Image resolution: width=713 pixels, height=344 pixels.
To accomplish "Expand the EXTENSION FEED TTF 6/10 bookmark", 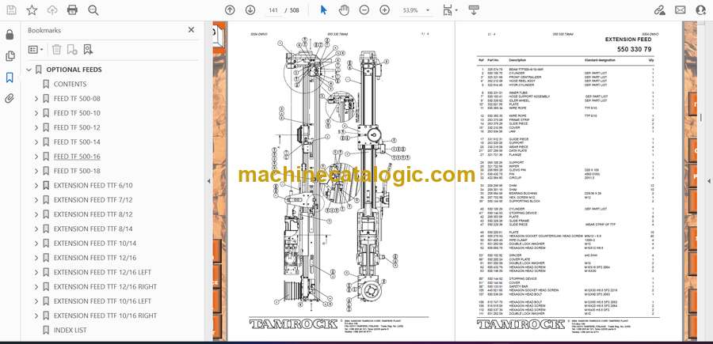I will coord(36,186).
